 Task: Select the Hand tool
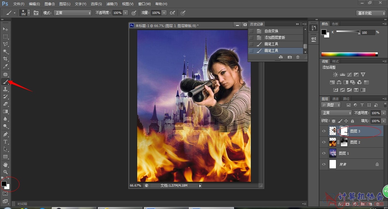(x=5, y=164)
